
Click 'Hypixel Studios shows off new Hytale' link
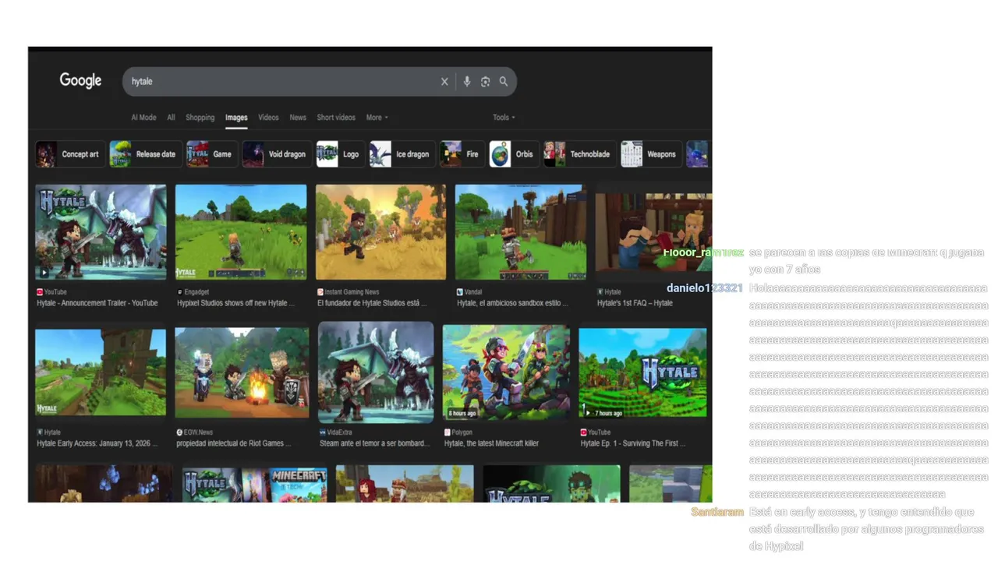click(235, 303)
